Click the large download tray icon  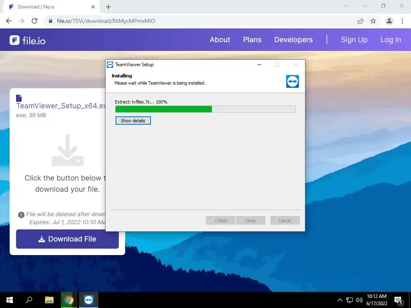tap(67, 150)
